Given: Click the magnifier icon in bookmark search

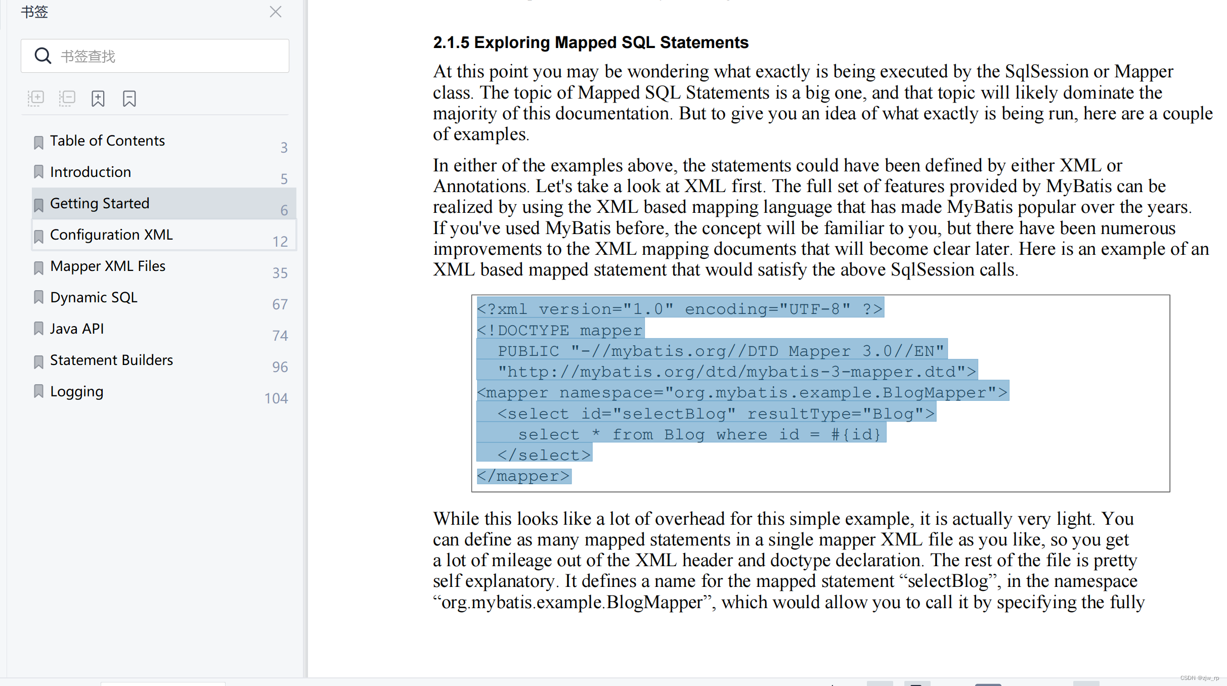Looking at the screenshot, I should pyautogui.click(x=42, y=56).
